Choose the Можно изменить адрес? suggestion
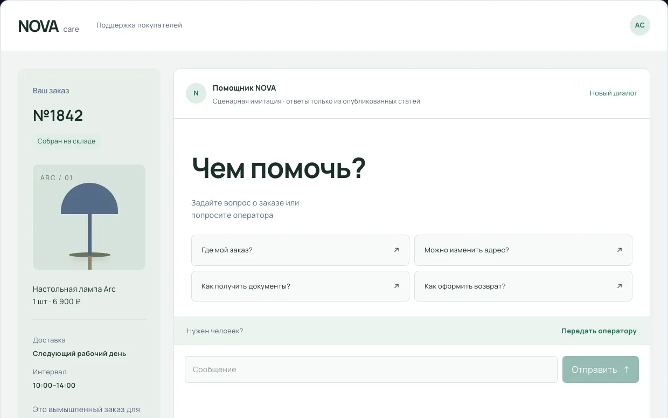668x418 pixels. 523,250
